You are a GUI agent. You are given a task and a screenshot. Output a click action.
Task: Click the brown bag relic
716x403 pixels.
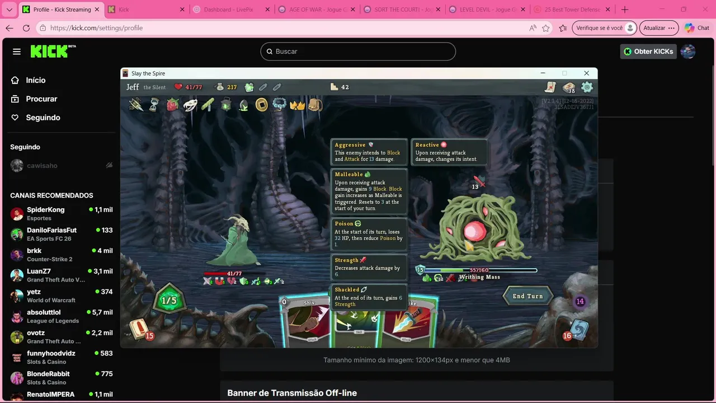[x=315, y=105]
